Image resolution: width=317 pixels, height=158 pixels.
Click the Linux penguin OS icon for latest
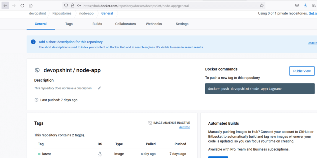(x=100, y=154)
